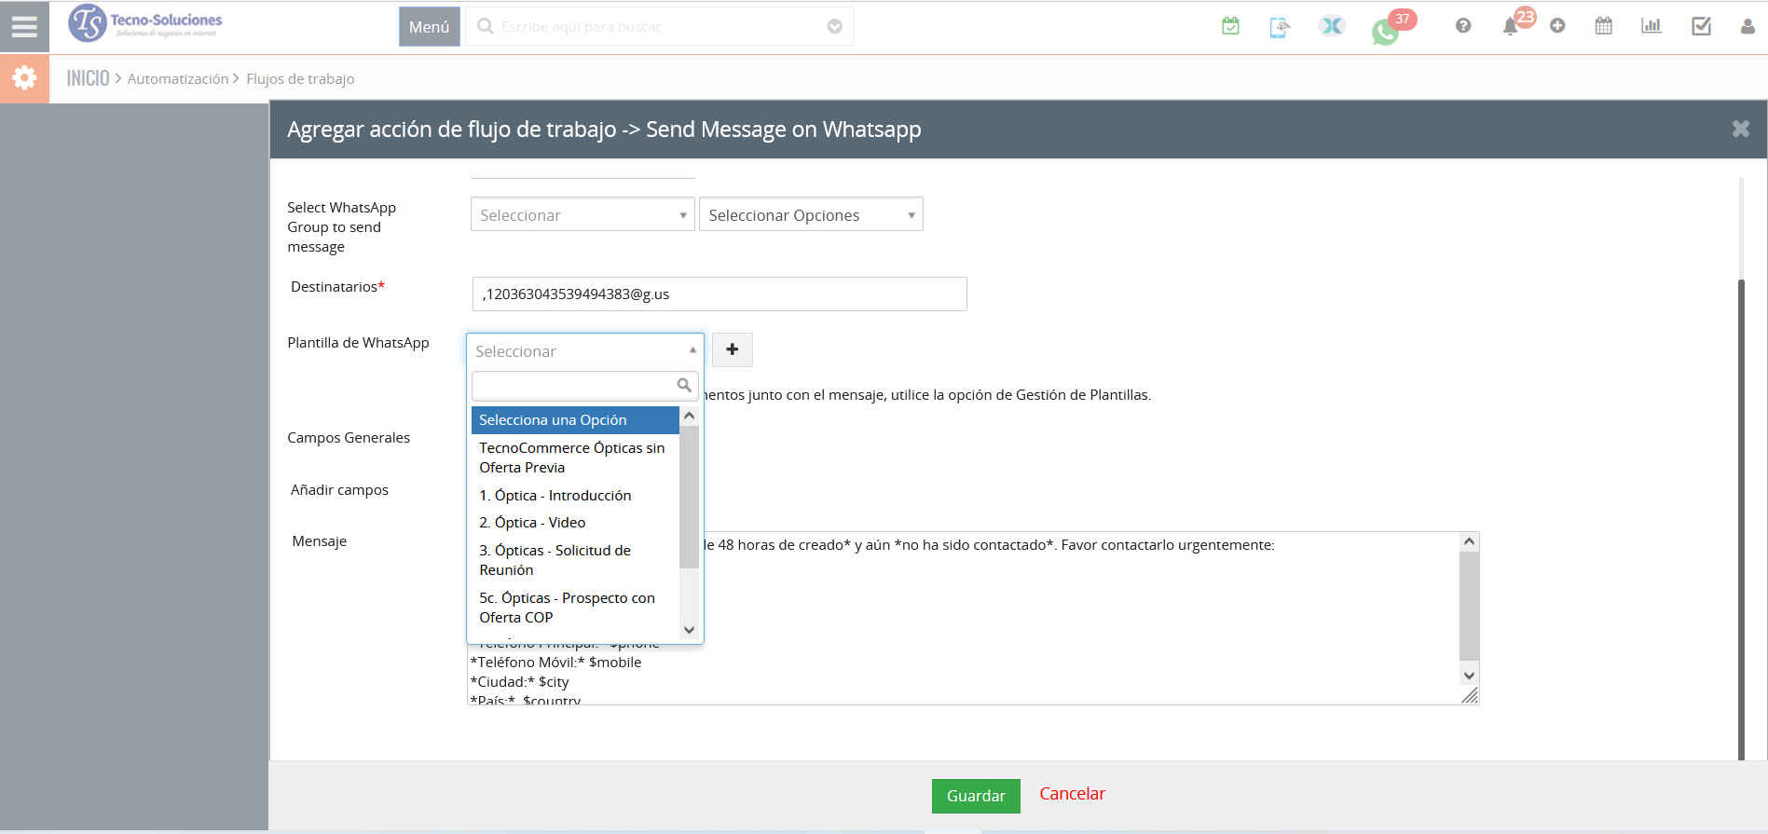Open the reports bar chart icon
Image resolution: width=1768 pixels, height=834 pixels.
(1652, 26)
